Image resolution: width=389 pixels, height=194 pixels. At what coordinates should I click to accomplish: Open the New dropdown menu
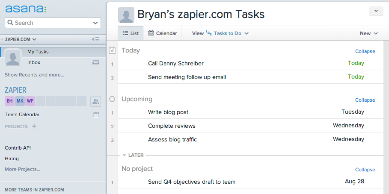point(368,33)
